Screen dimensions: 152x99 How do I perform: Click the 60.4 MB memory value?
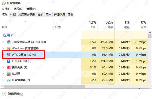107,74
